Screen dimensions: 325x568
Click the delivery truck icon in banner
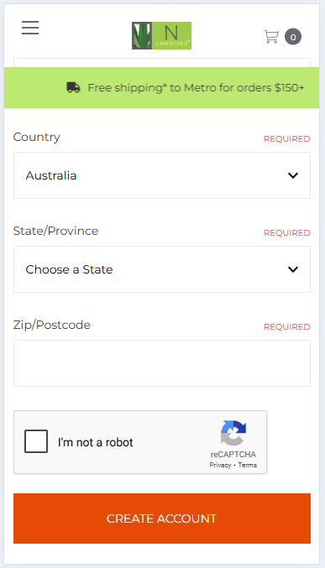pos(74,87)
